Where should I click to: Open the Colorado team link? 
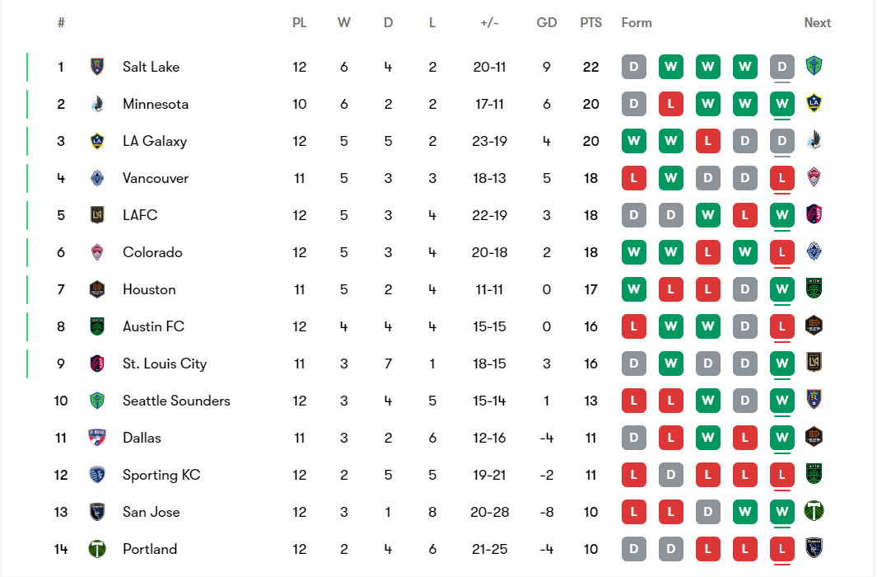(152, 252)
